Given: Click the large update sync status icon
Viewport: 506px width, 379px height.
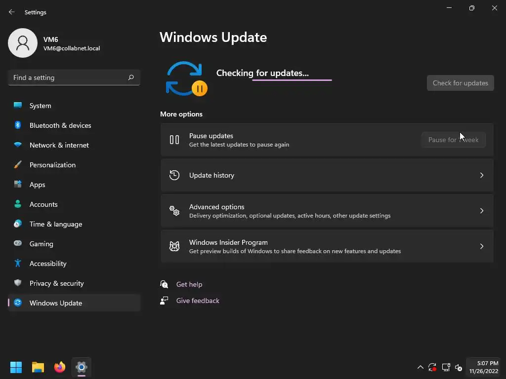Looking at the screenshot, I should click(x=186, y=78).
